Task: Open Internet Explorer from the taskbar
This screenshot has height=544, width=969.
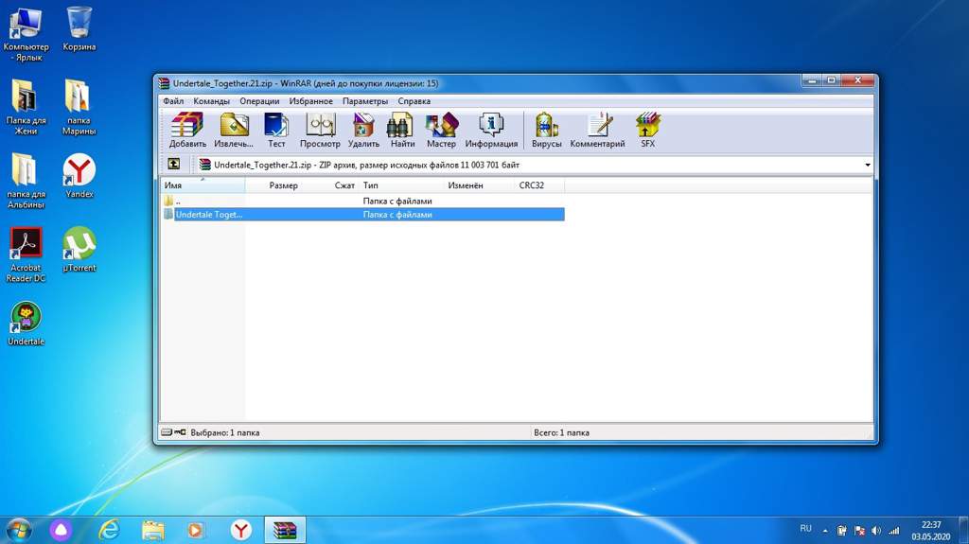Action: tap(109, 530)
